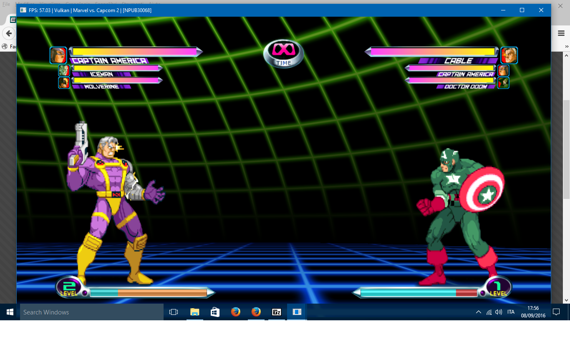The height and width of the screenshot is (357, 570).
Task: Click the Doctor Doom character portrait
Action: [x=503, y=83]
